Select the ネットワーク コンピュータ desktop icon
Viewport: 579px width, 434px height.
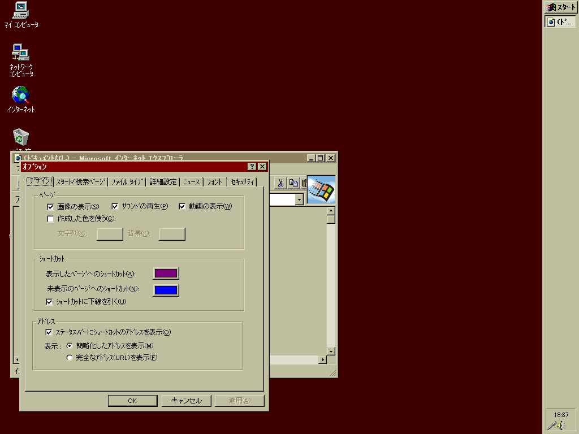point(21,53)
